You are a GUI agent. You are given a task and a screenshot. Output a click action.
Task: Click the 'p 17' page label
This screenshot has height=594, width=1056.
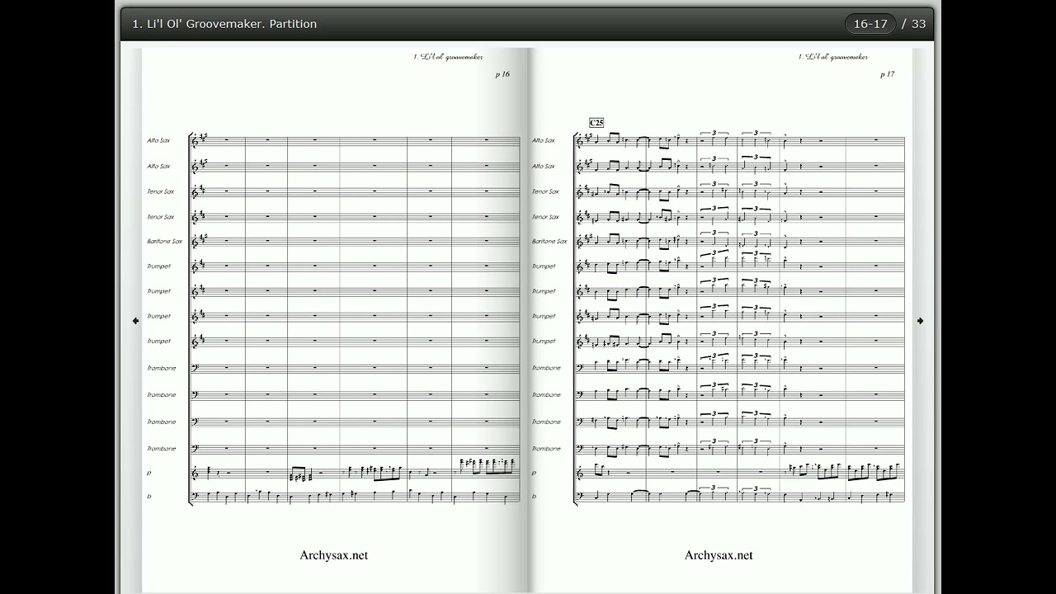pos(888,74)
